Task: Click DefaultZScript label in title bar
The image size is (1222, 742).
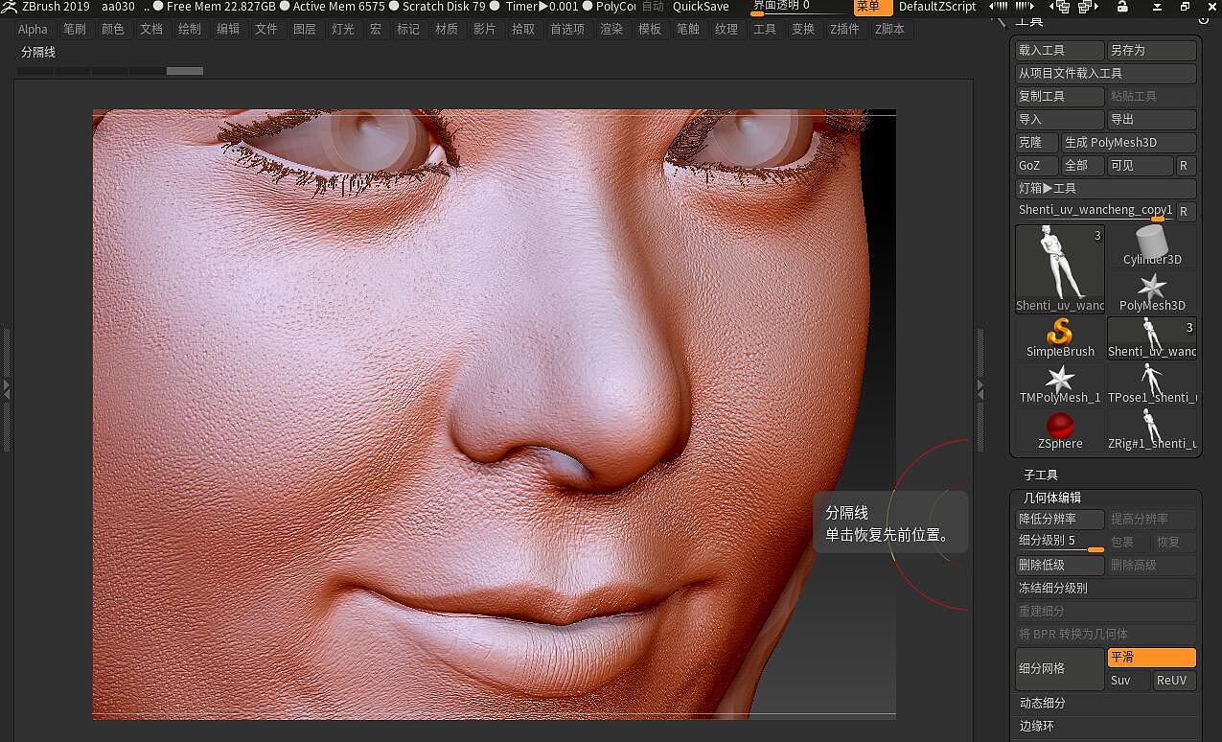Action: coord(937,7)
